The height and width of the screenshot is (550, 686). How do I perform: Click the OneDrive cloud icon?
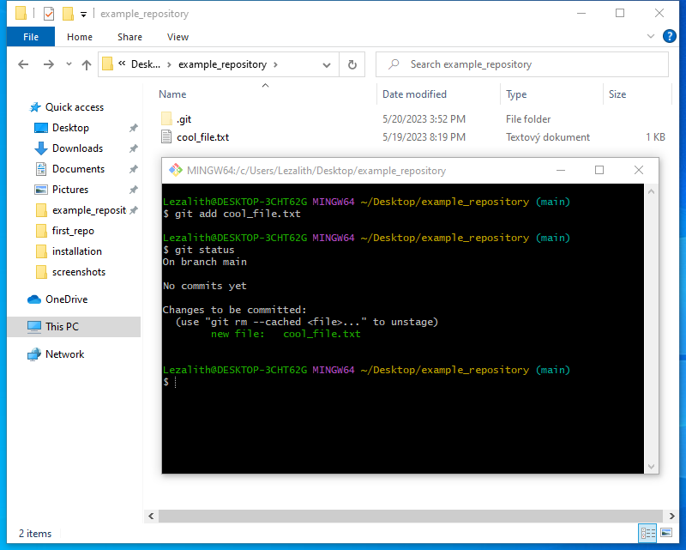34,299
